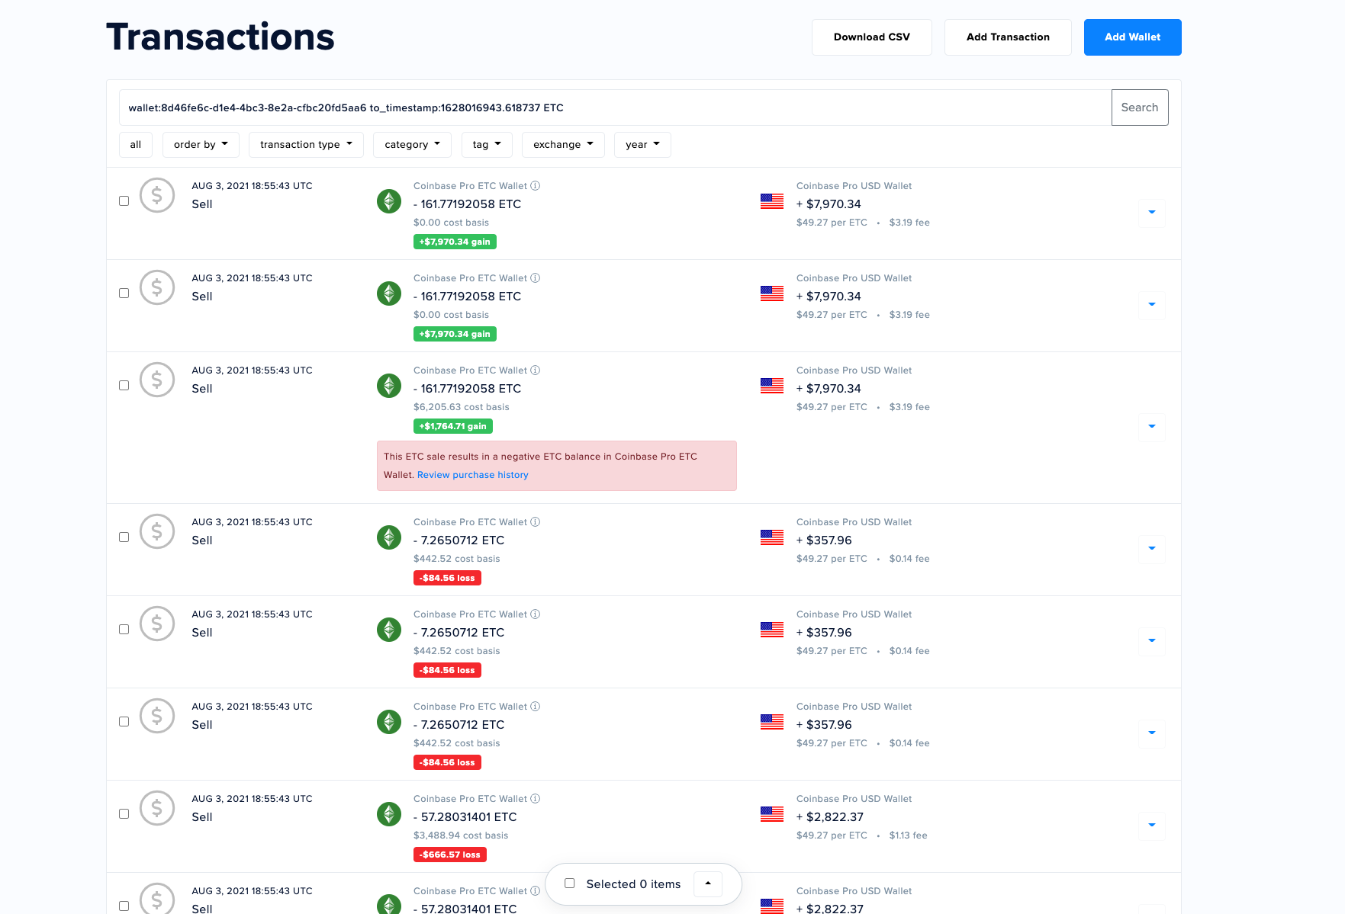
Task: Click the info icon beside the wallet name in the $1,764.71 gain row
Action: (x=536, y=370)
